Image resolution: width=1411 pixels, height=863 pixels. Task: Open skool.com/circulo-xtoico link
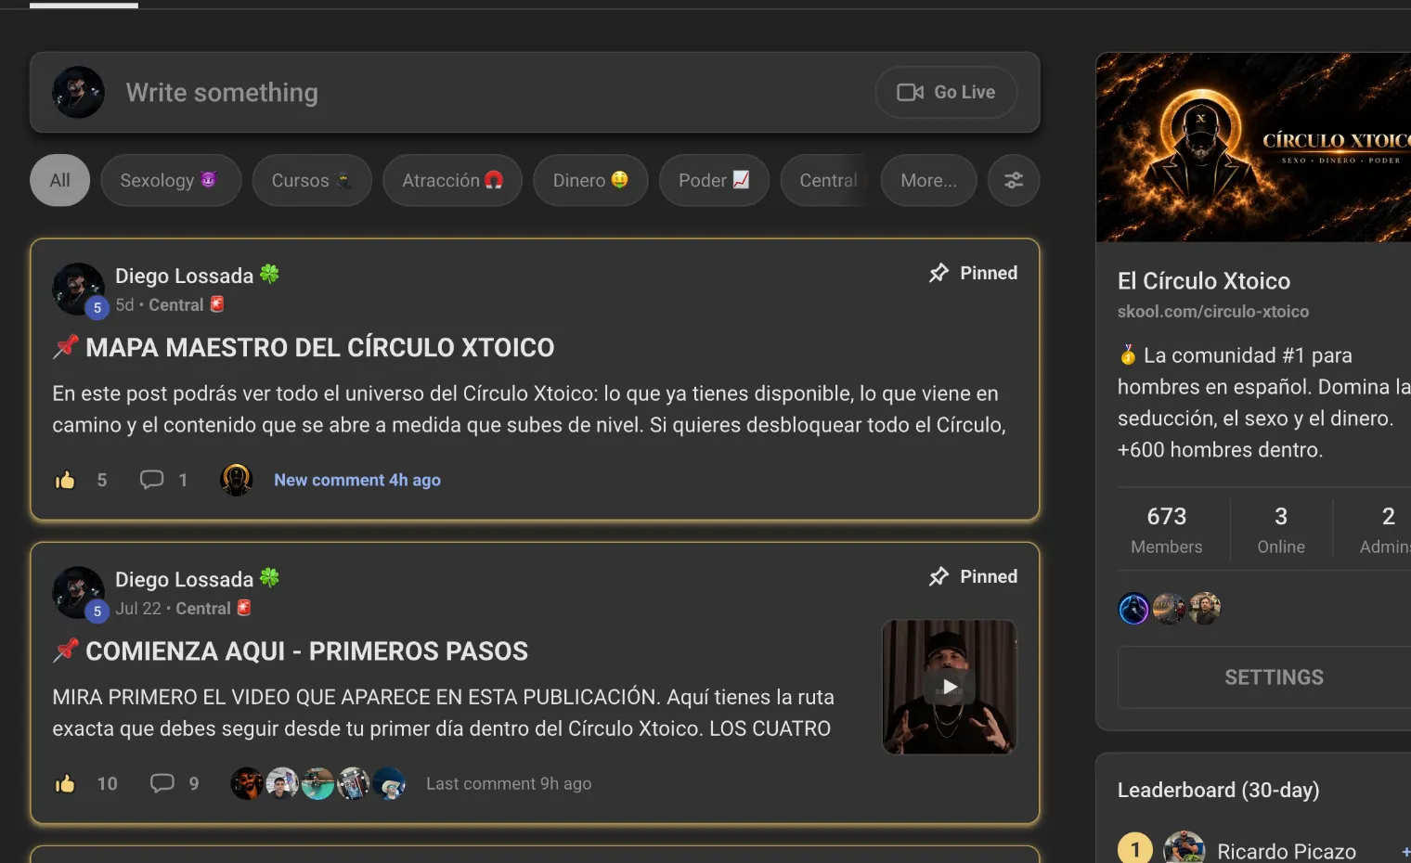tap(1213, 312)
